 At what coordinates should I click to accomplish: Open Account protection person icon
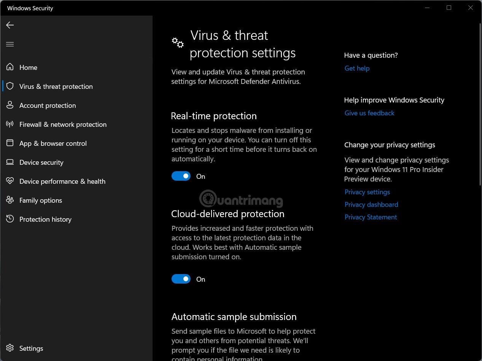[10, 105]
